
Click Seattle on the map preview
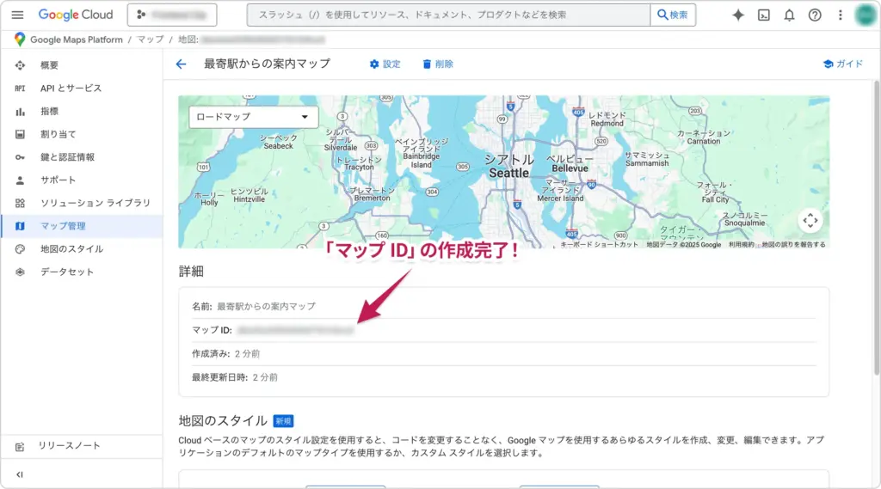click(x=508, y=173)
